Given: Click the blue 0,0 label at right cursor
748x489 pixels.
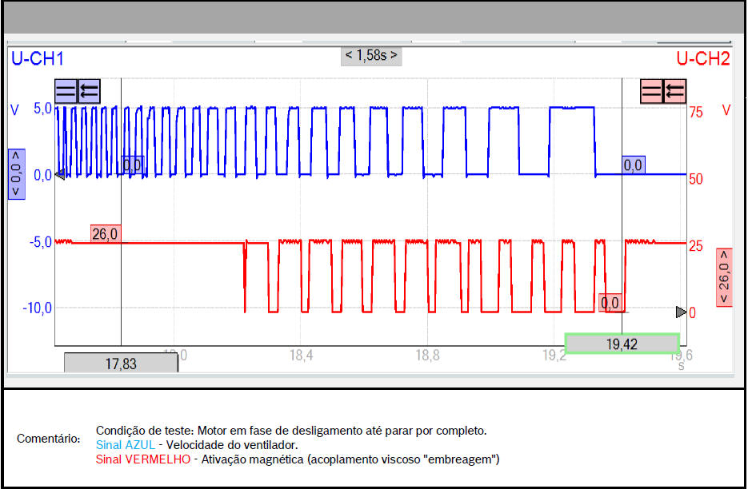Looking at the screenshot, I should (x=633, y=165).
